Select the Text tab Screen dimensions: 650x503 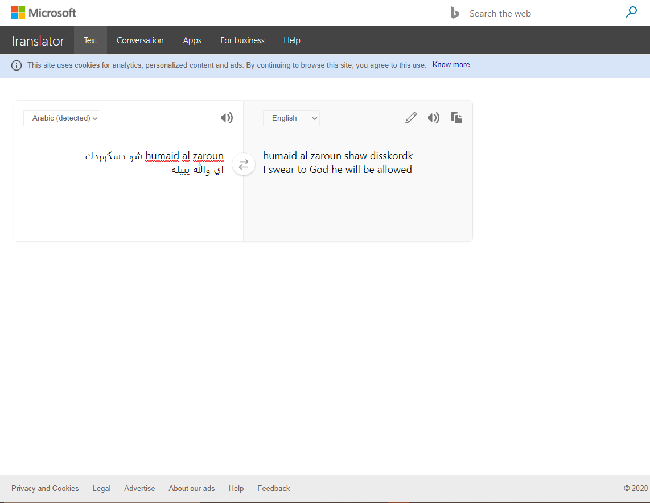(x=90, y=40)
